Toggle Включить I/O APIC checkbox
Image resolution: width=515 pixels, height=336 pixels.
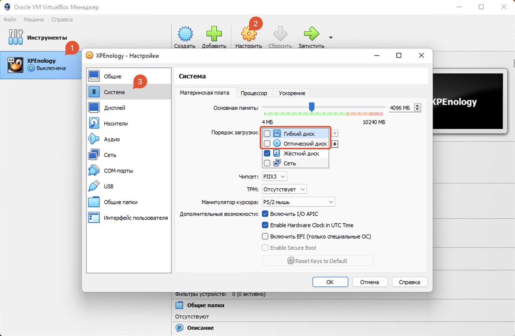click(265, 214)
